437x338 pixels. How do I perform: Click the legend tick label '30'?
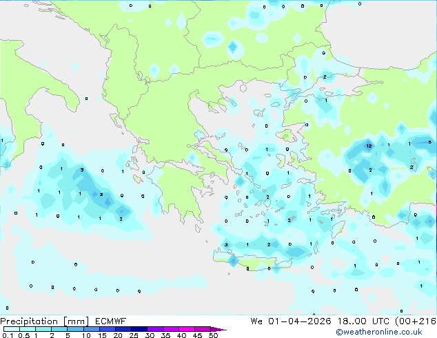point(150,335)
